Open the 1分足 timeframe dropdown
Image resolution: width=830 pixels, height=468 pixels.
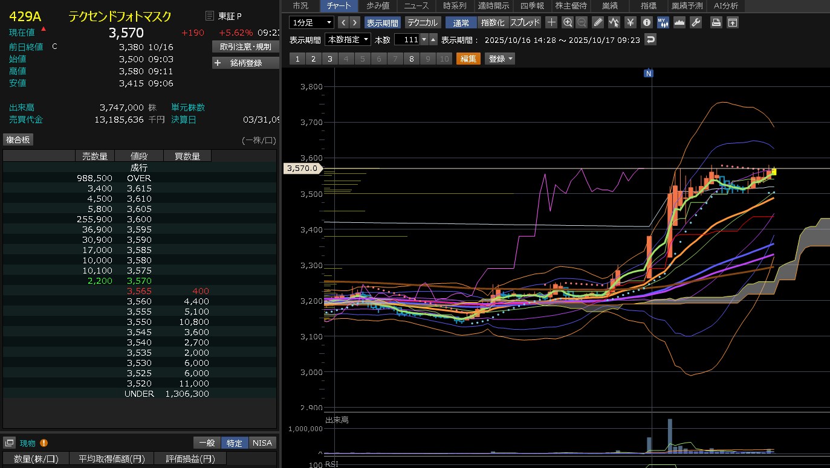(x=311, y=22)
